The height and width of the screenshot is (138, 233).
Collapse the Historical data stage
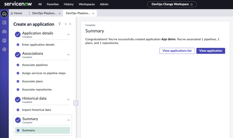click(68, 99)
